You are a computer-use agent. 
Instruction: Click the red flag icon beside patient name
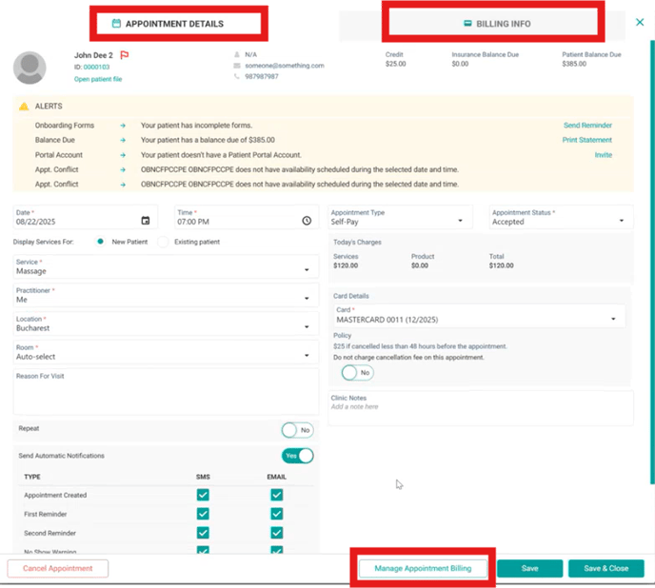[x=125, y=55]
